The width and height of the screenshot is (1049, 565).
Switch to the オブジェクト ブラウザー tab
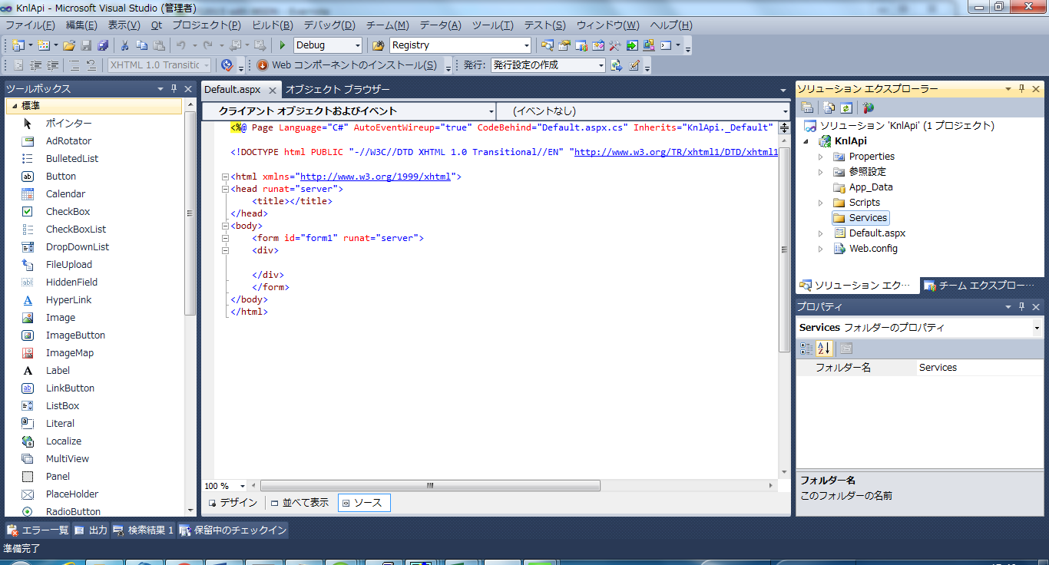(337, 90)
